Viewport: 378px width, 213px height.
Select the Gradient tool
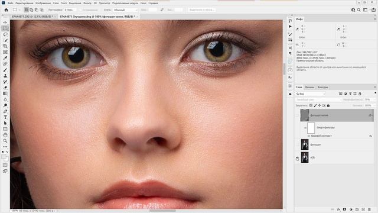click(x=5, y=93)
